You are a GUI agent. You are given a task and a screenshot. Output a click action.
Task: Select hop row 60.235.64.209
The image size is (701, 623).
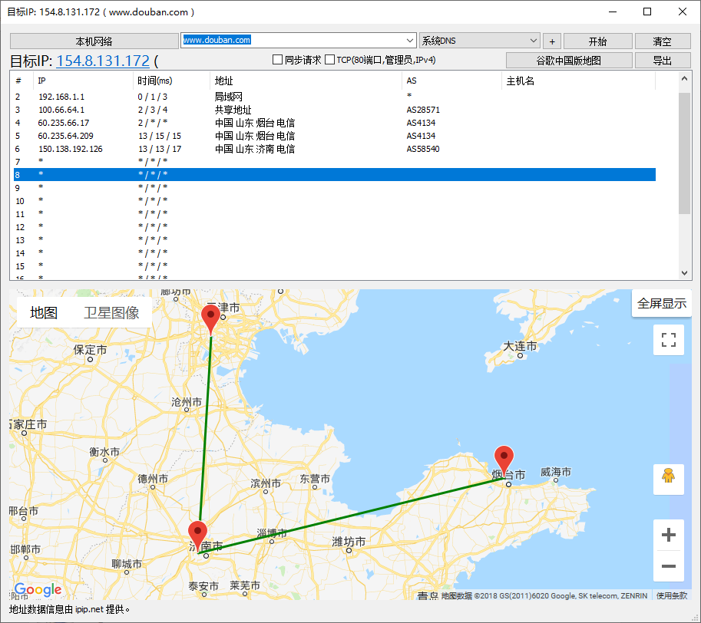coord(335,136)
